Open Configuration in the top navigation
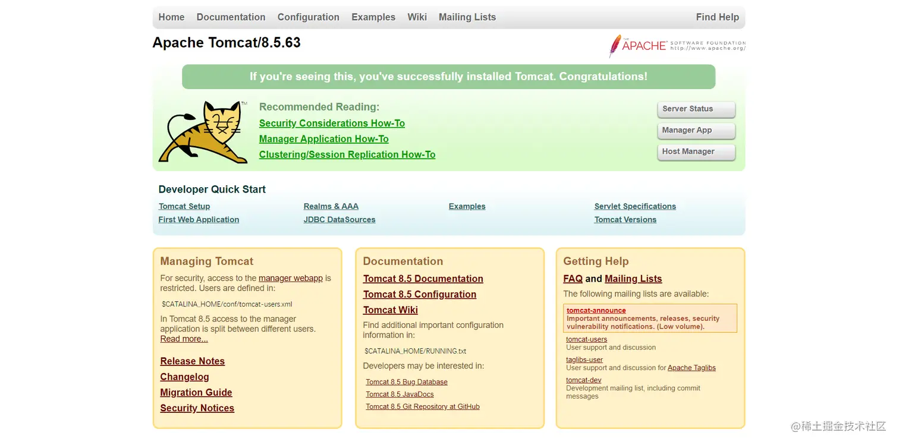The height and width of the screenshot is (445, 899). pyautogui.click(x=308, y=17)
